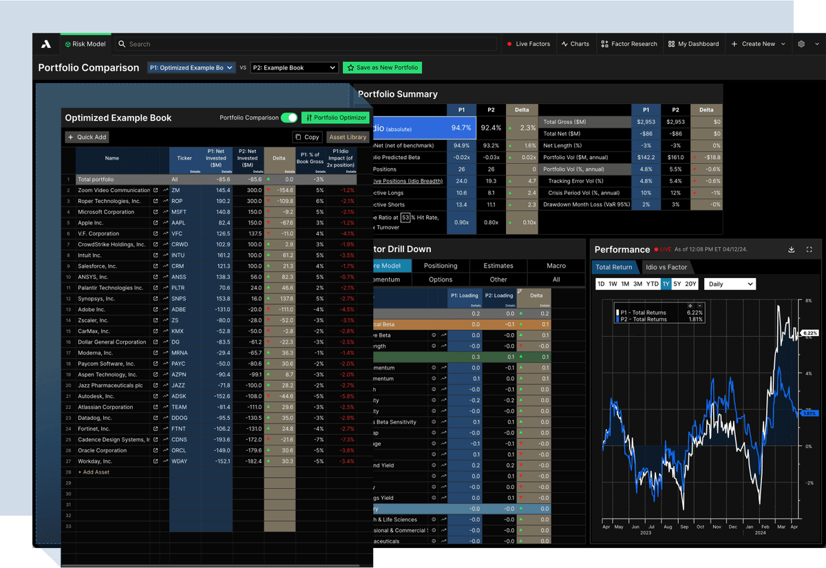The width and height of the screenshot is (826, 568).
Task: Select the 5Y time range
Action: click(x=677, y=284)
